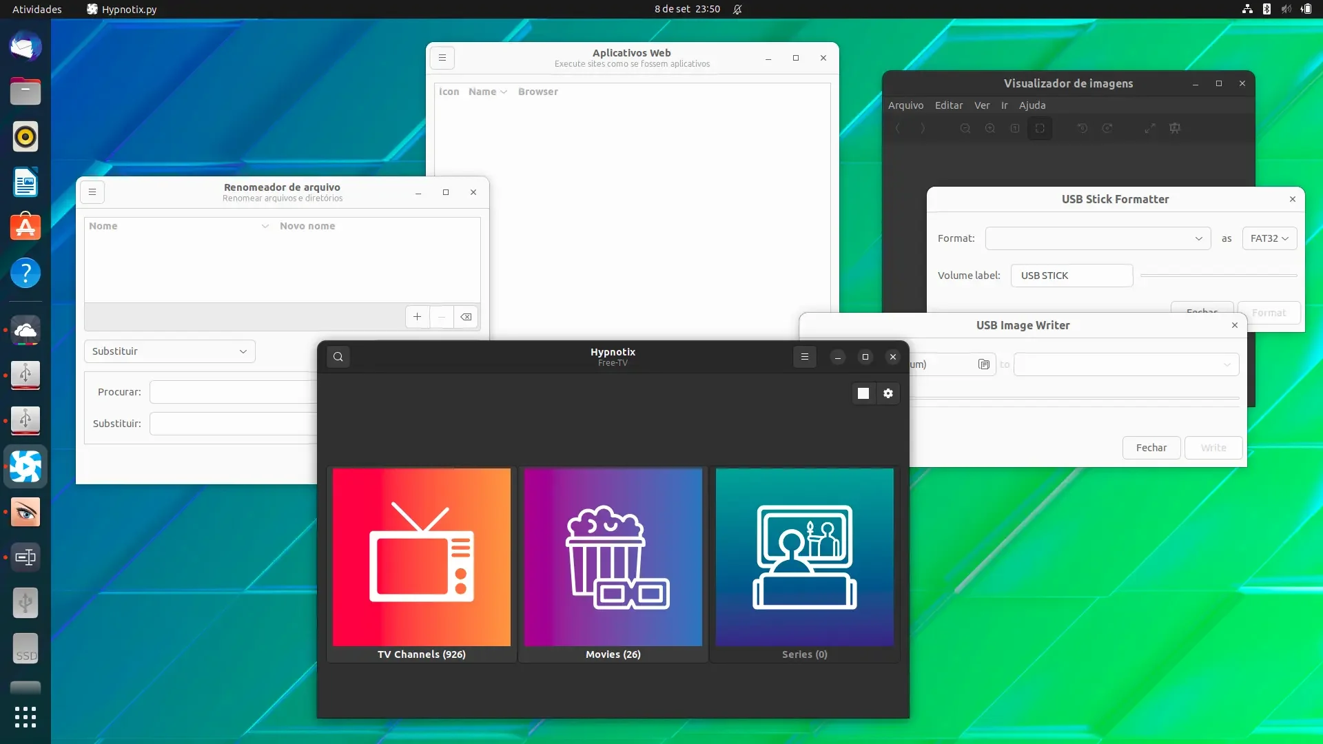Click the white stop square in Hypnotix
The image size is (1323, 744).
pyautogui.click(x=863, y=393)
